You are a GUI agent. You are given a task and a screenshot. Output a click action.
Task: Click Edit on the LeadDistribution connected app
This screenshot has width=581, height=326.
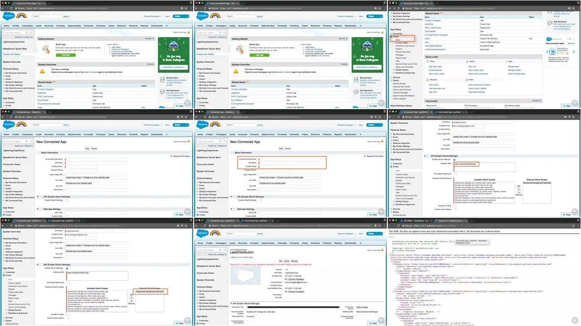coord(281,261)
